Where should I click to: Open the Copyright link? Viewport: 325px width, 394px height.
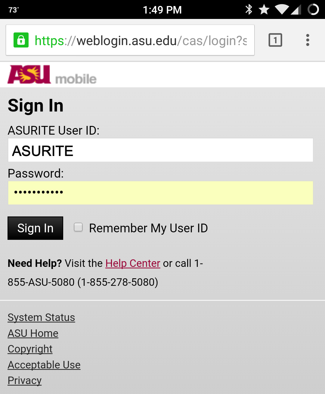click(x=30, y=349)
